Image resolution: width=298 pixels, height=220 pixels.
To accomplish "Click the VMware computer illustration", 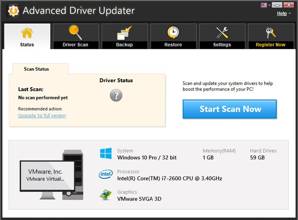I will tap(52, 175).
